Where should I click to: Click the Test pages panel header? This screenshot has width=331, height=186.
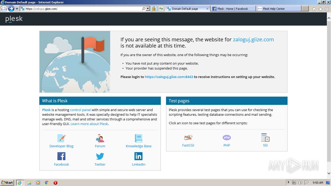227,101
